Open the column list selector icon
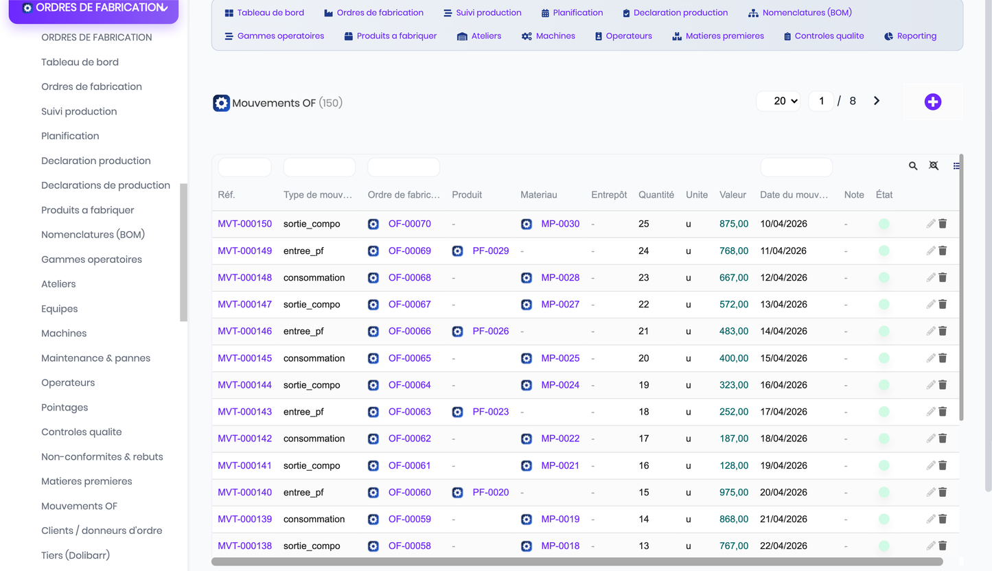This screenshot has height=571, width=992. coord(956,166)
